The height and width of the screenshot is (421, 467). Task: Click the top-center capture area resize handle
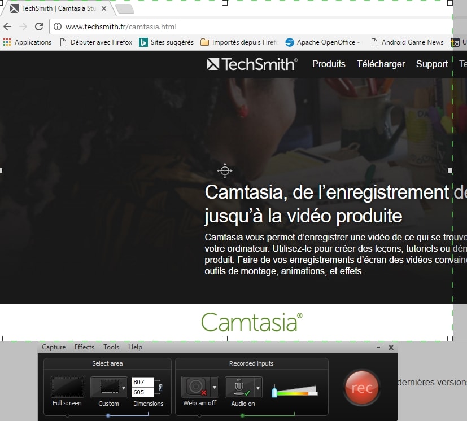click(225, 3)
